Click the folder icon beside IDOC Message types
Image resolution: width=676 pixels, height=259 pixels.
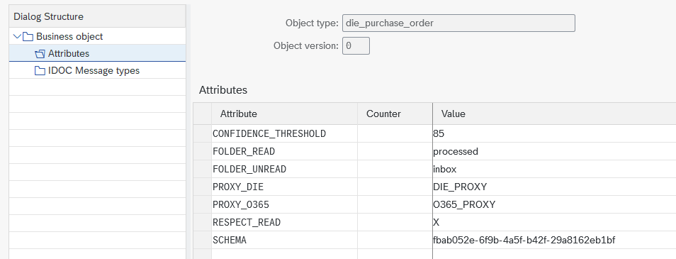click(40, 70)
